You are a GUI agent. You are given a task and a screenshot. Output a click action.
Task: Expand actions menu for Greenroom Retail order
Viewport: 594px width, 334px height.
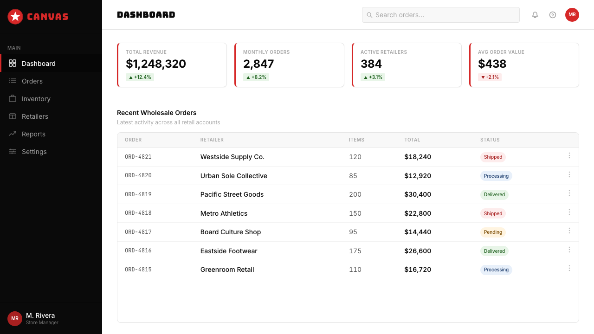pos(569,269)
